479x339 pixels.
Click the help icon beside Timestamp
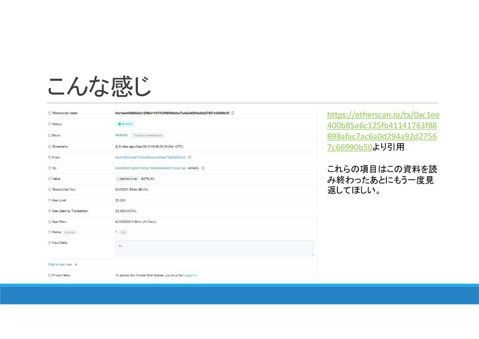click(x=50, y=147)
